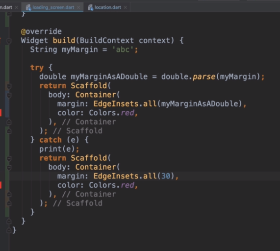Click fold end marker at catch block's // Scaffold
This screenshot has height=251, width=280.
tap(9, 203)
